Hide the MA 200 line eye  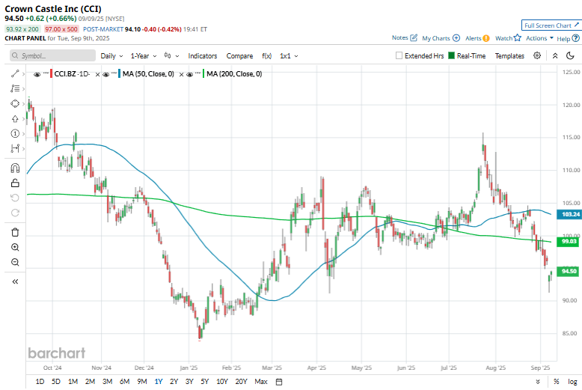(189, 74)
